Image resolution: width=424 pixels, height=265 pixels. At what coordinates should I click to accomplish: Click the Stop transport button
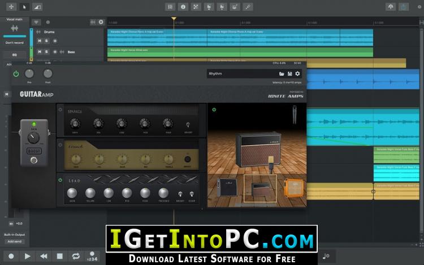click(60, 256)
